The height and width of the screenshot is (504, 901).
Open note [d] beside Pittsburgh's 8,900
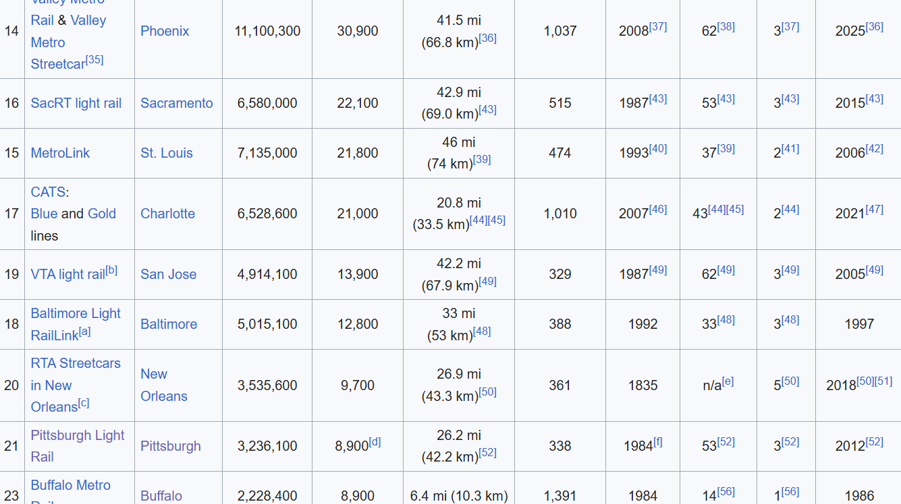pyautogui.click(x=375, y=442)
